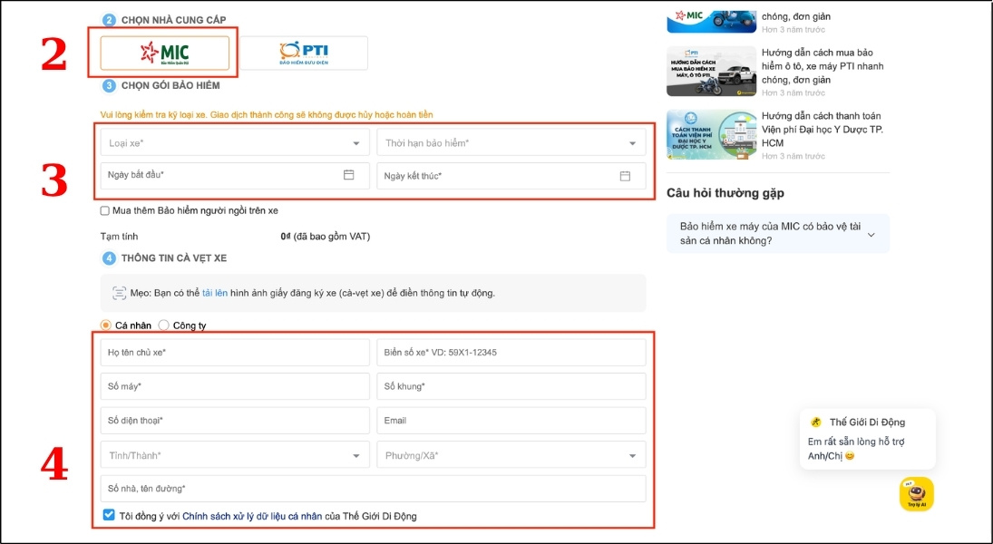Viewport: 993px width, 544px height.
Task: Click the document scan icon beside Mẹo
Action: tap(119, 293)
